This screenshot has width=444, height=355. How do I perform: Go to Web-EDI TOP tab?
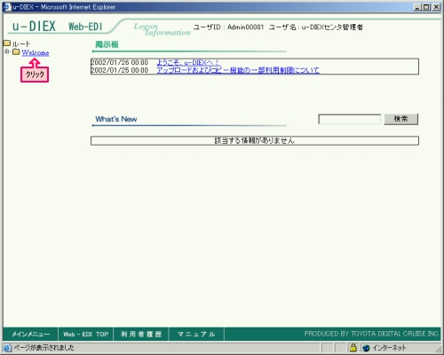(x=86, y=335)
